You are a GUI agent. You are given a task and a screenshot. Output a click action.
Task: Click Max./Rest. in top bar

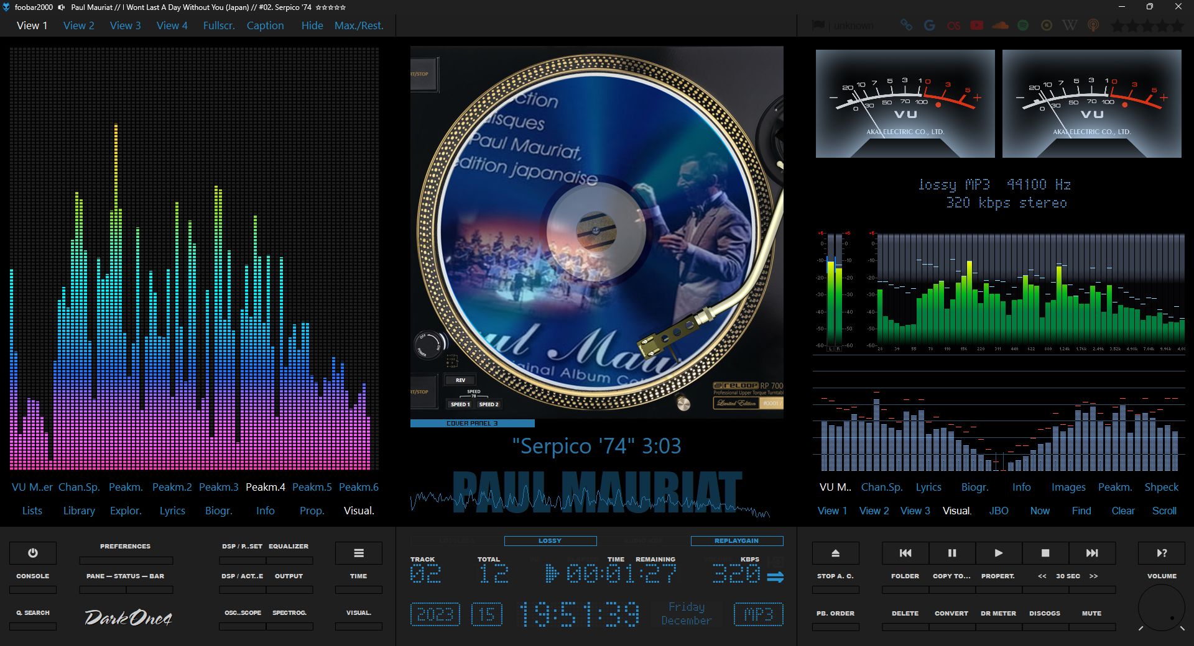coord(359,25)
